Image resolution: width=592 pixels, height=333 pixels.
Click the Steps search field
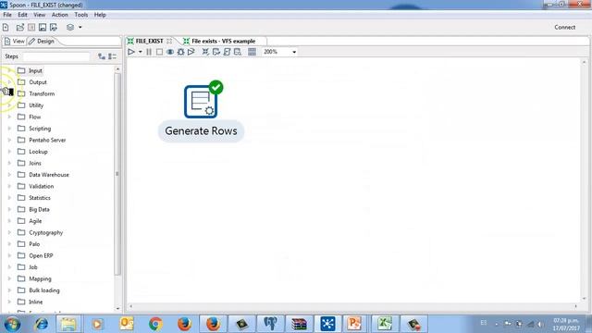(x=56, y=56)
